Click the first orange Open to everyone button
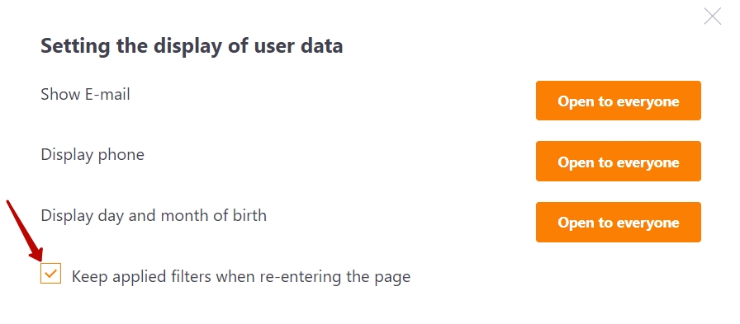The width and height of the screenshot is (740, 324). [x=619, y=101]
